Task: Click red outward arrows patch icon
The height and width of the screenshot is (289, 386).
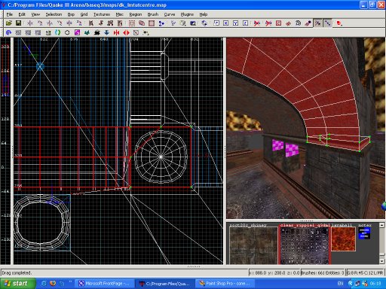Action: point(126,32)
